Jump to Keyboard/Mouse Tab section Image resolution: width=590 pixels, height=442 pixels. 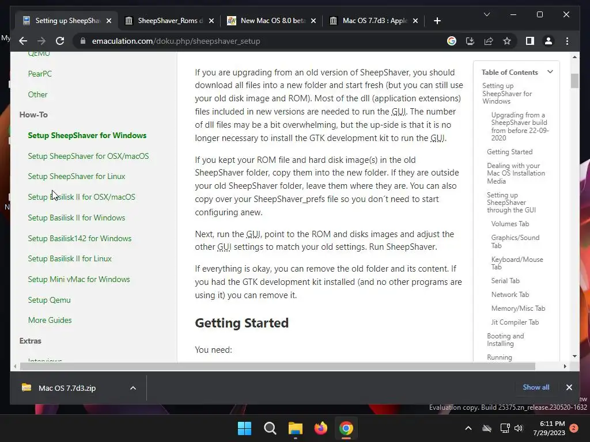click(x=517, y=263)
